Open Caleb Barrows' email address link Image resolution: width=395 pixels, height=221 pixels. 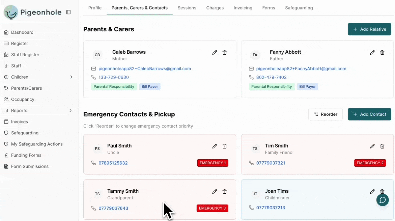click(x=145, y=69)
